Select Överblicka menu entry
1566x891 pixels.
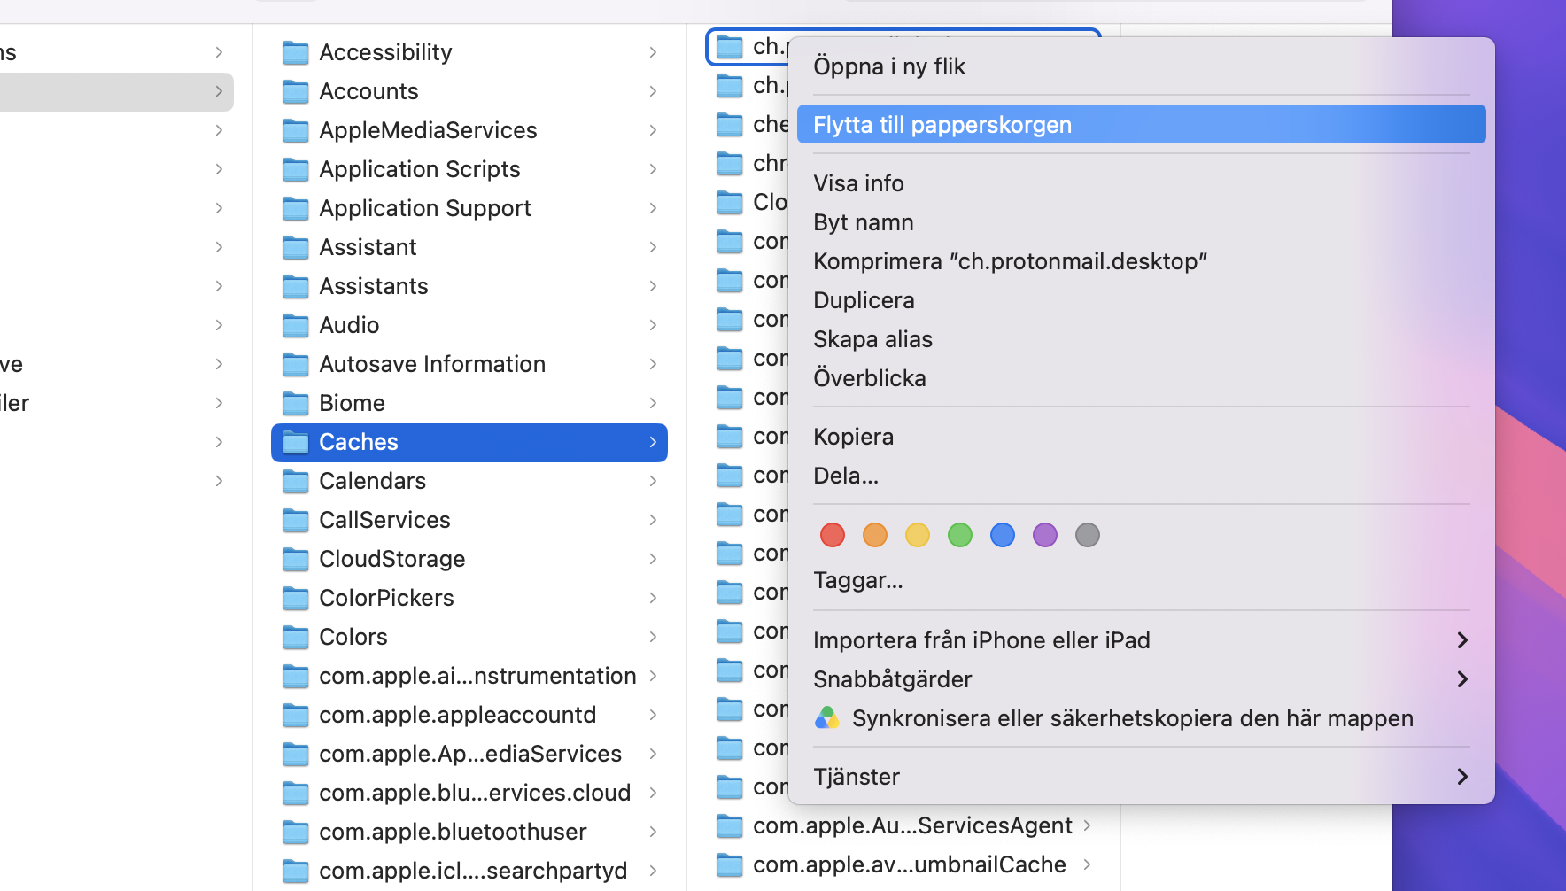[1142, 378]
